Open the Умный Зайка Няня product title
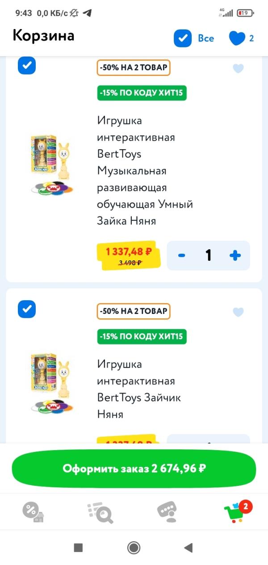The width and height of the screenshot is (268, 565). pyautogui.click(x=145, y=171)
